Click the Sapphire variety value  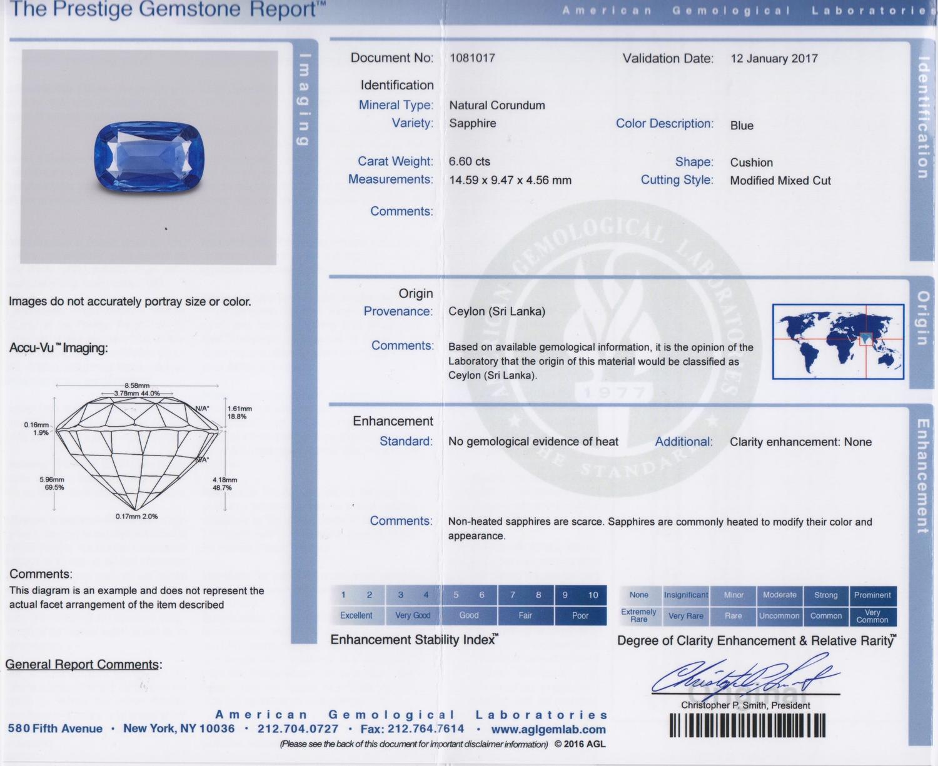[473, 123]
